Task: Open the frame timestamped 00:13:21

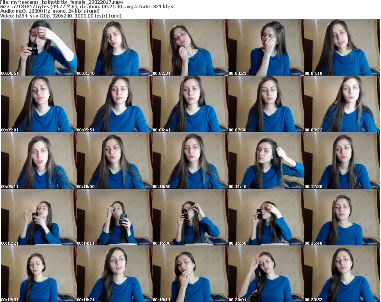Action: [x=39, y=217]
